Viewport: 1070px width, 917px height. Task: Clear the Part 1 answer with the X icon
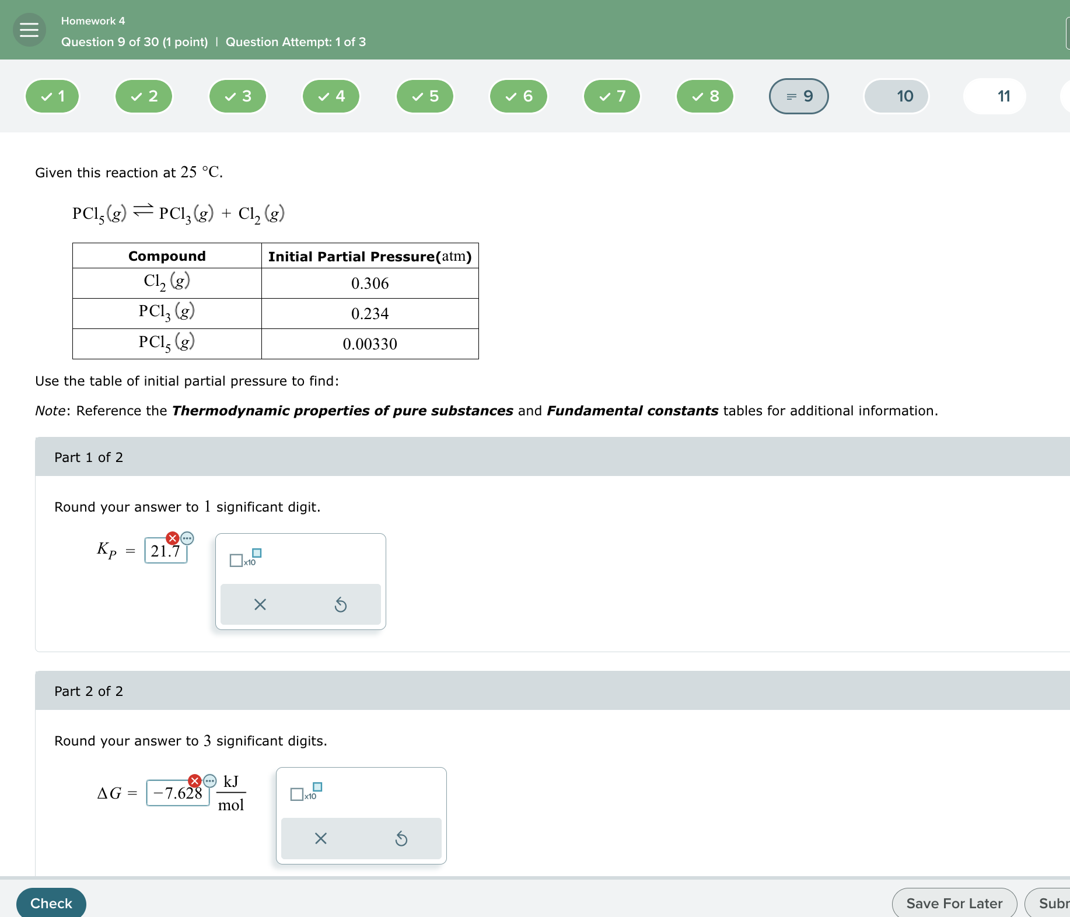(x=260, y=605)
